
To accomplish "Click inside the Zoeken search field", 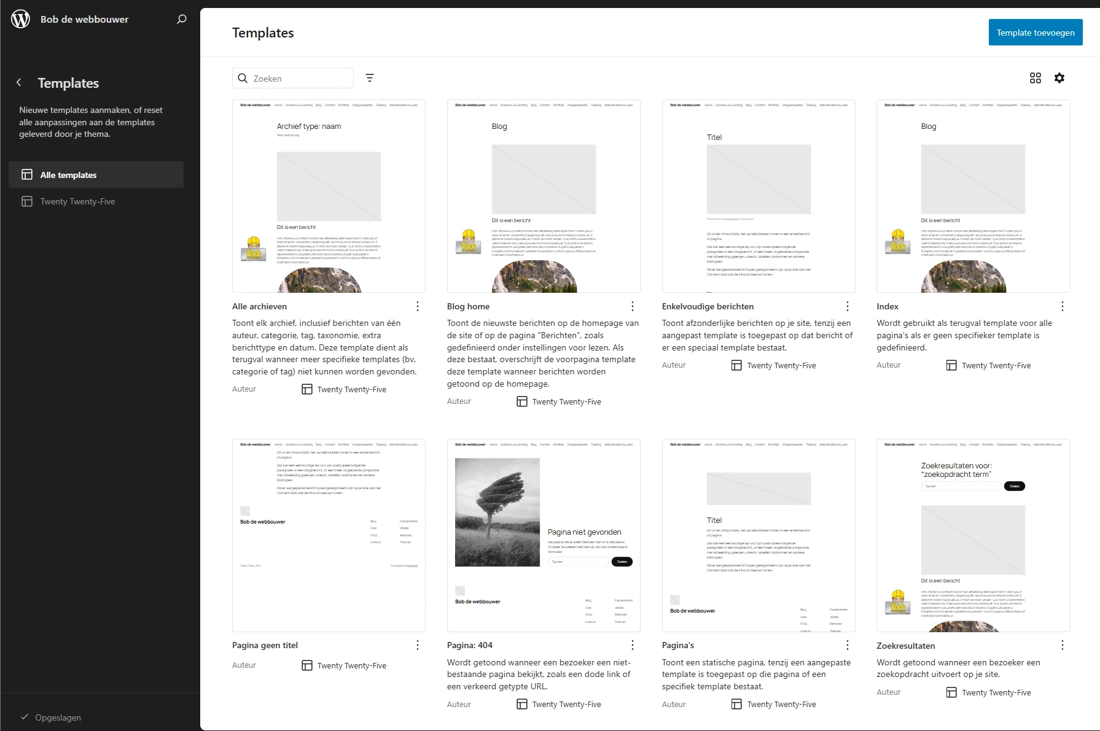I will tap(293, 78).
